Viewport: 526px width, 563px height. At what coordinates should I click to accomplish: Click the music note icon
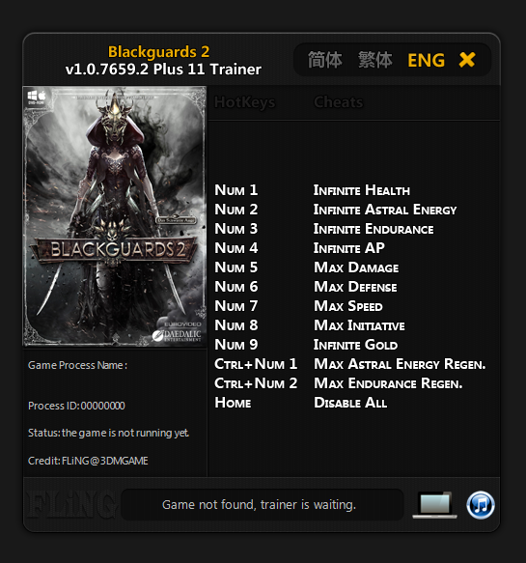point(481,505)
